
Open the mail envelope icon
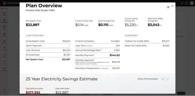tap(186, 3)
